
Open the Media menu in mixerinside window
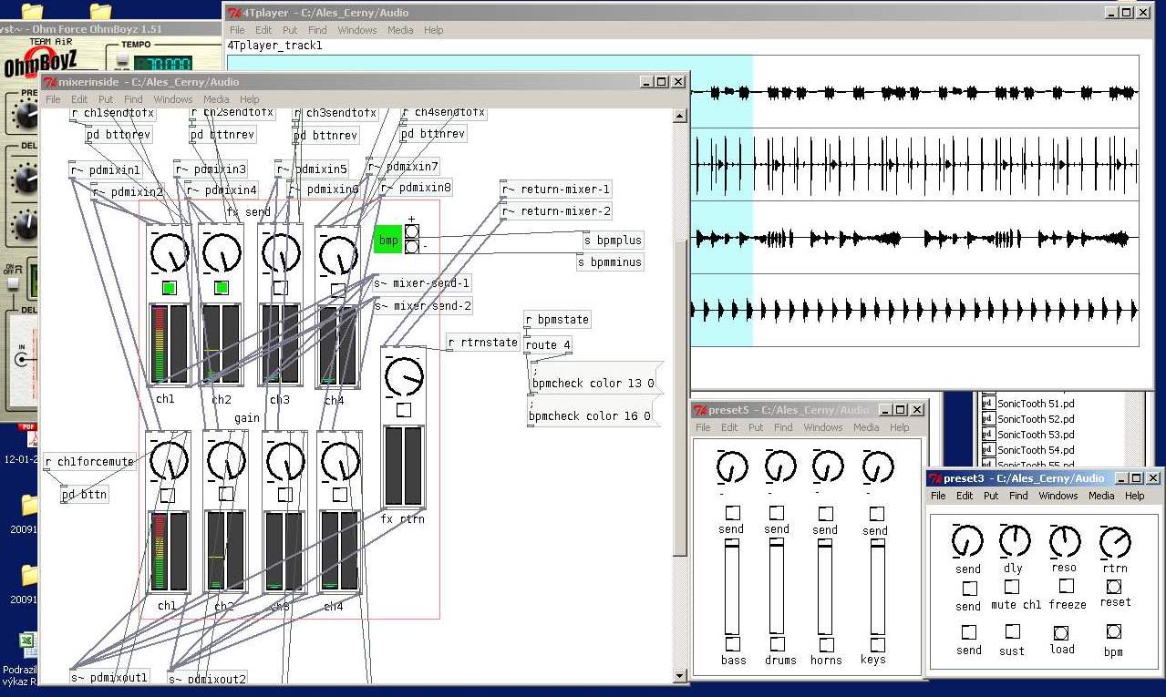(x=216, y=99)
